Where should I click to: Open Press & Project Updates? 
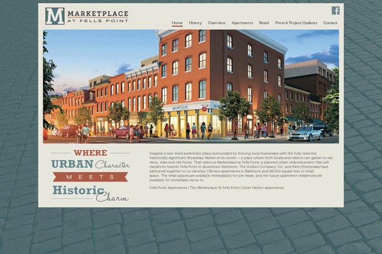click(296, 23)
